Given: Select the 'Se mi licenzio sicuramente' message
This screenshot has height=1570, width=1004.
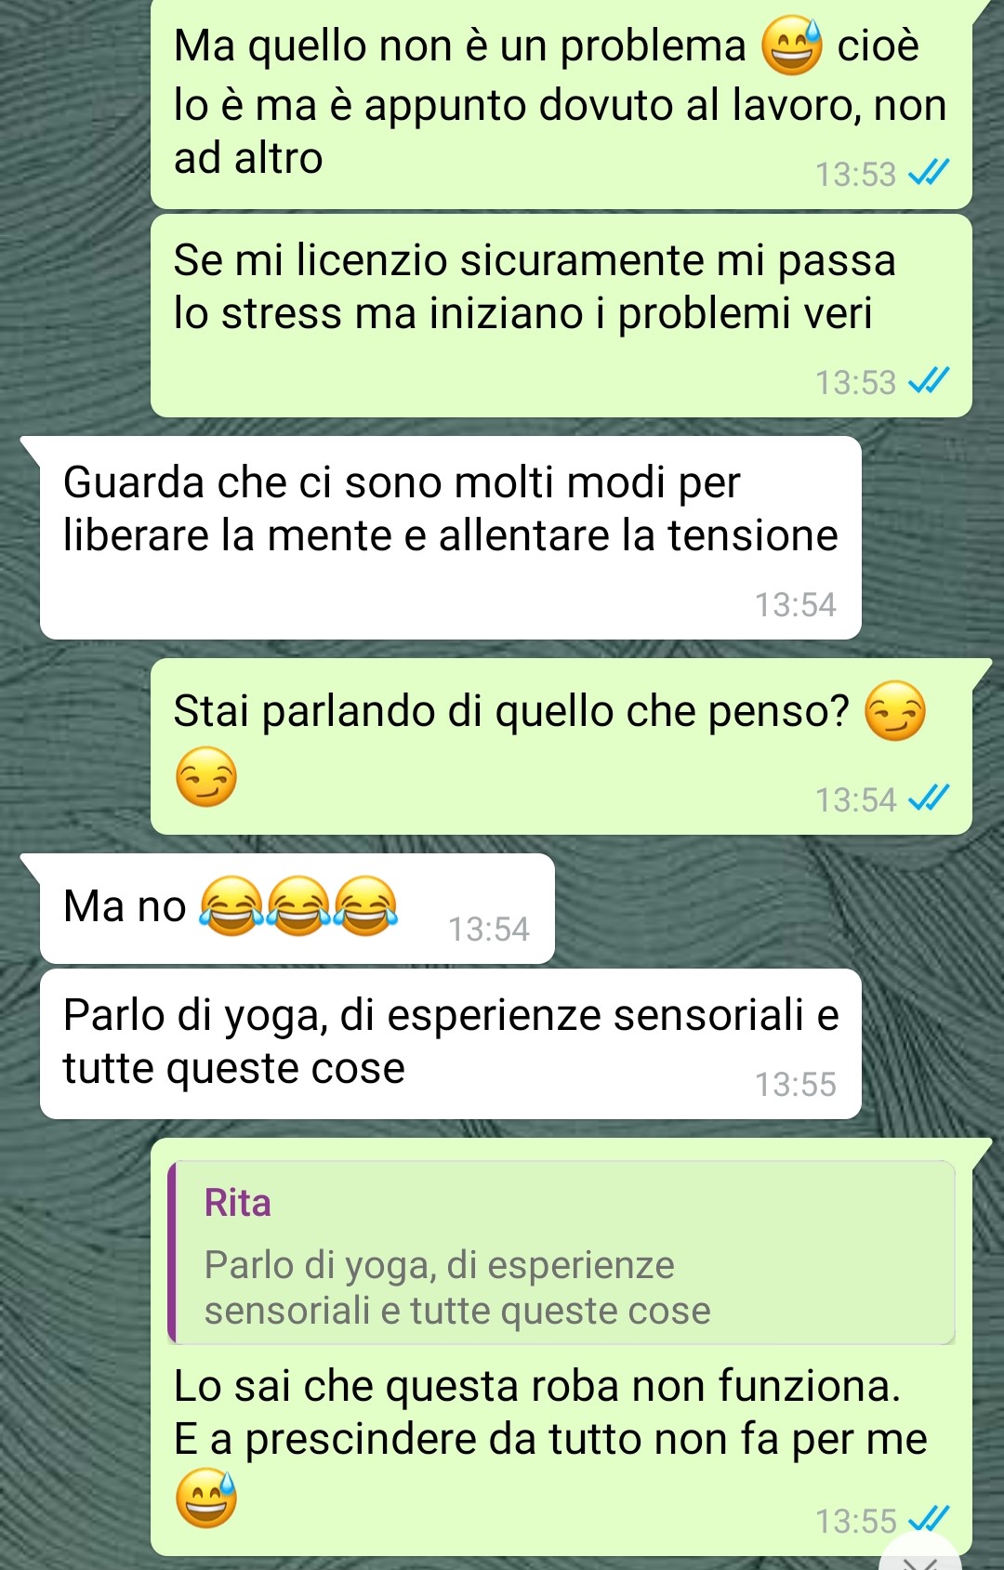Looking at the screenshot, I should (x=561, y=315).
